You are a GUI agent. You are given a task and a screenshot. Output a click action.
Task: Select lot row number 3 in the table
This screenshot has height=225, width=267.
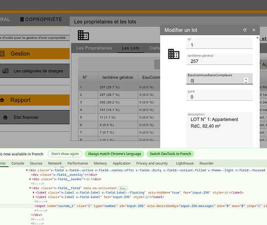(119, 102)
